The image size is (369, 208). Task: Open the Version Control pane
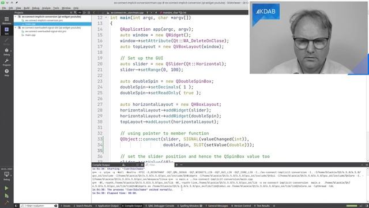coord(242,206)
